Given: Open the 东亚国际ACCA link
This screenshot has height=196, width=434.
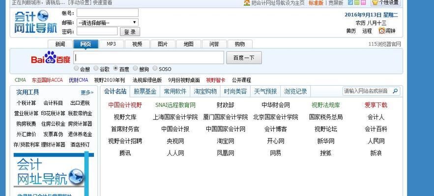Looking at the screenshot, I should pos(47,80).
